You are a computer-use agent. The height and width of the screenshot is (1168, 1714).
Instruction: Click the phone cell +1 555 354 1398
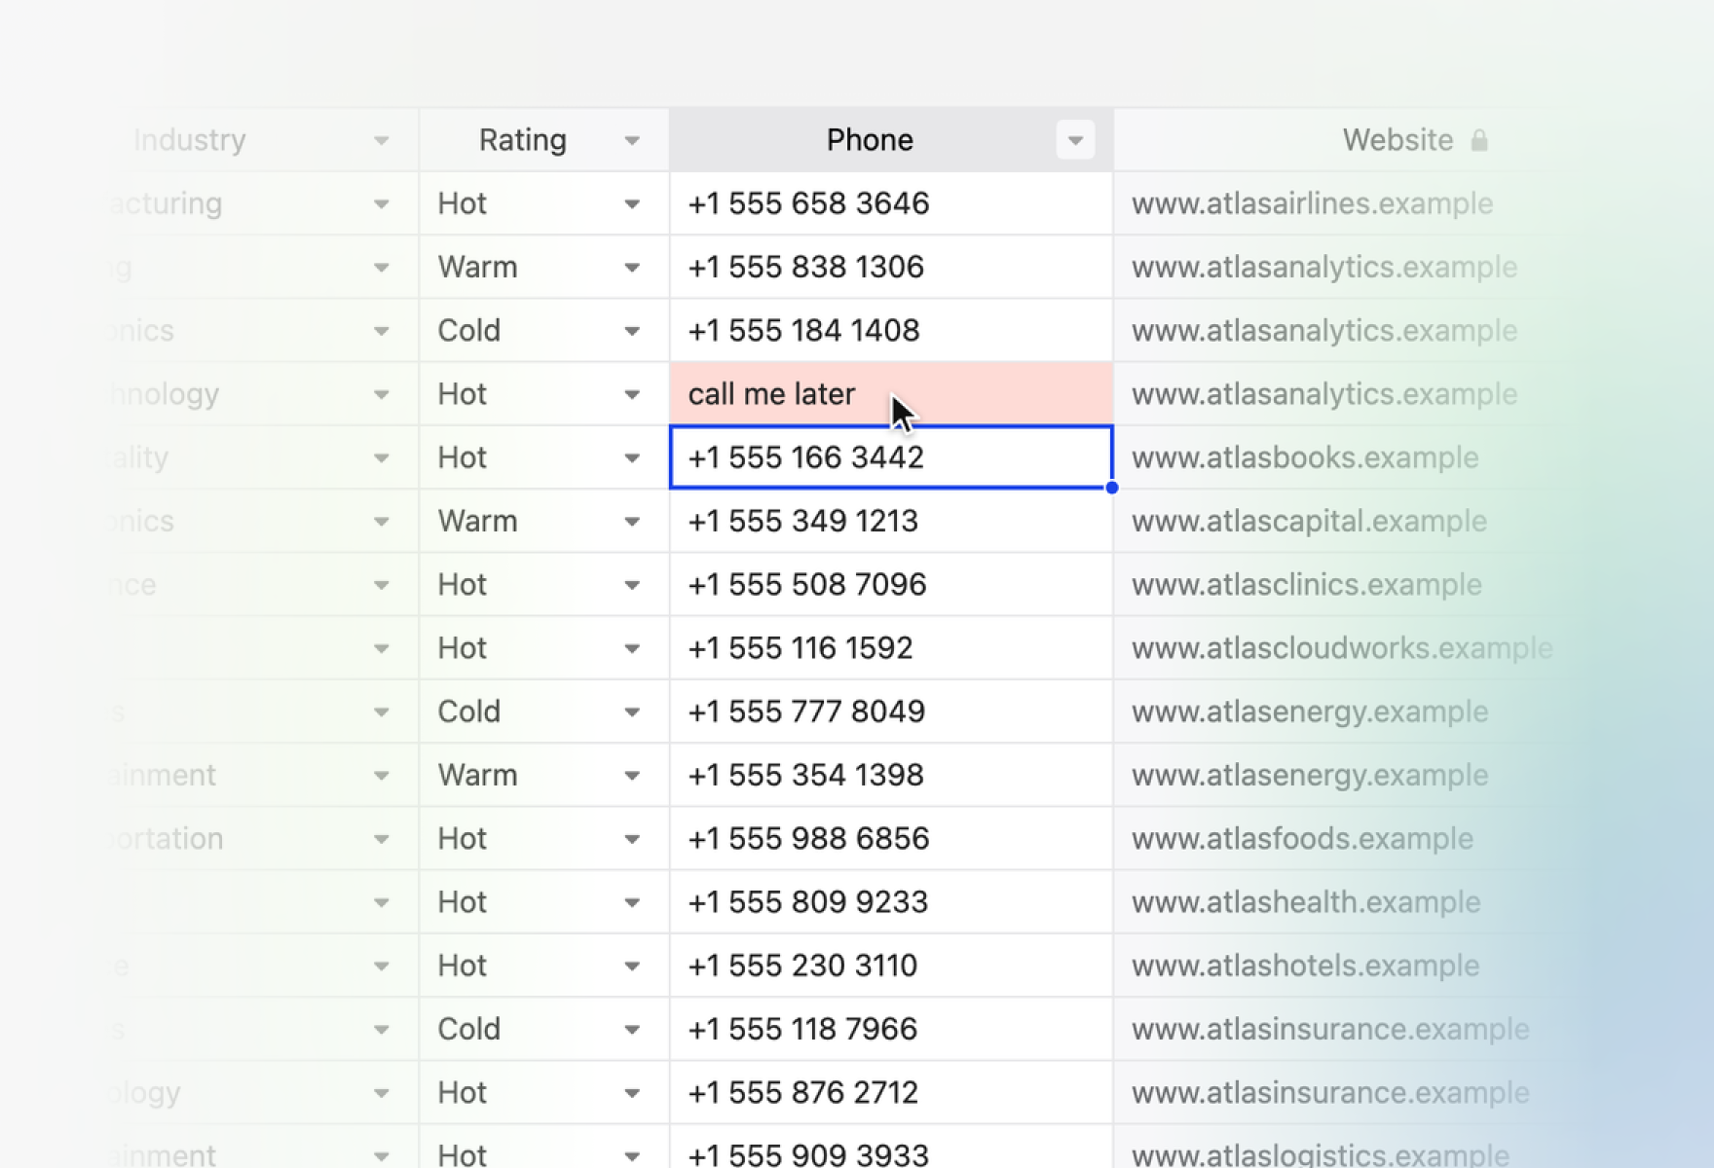point(891,775)
